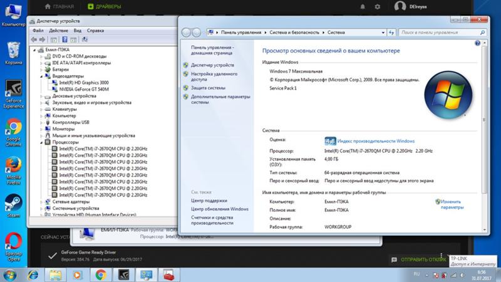This screenshot has width=501, height=282.
Task: Launch Google Chrome desktop shortcut
Action: [x=13, y=132]
